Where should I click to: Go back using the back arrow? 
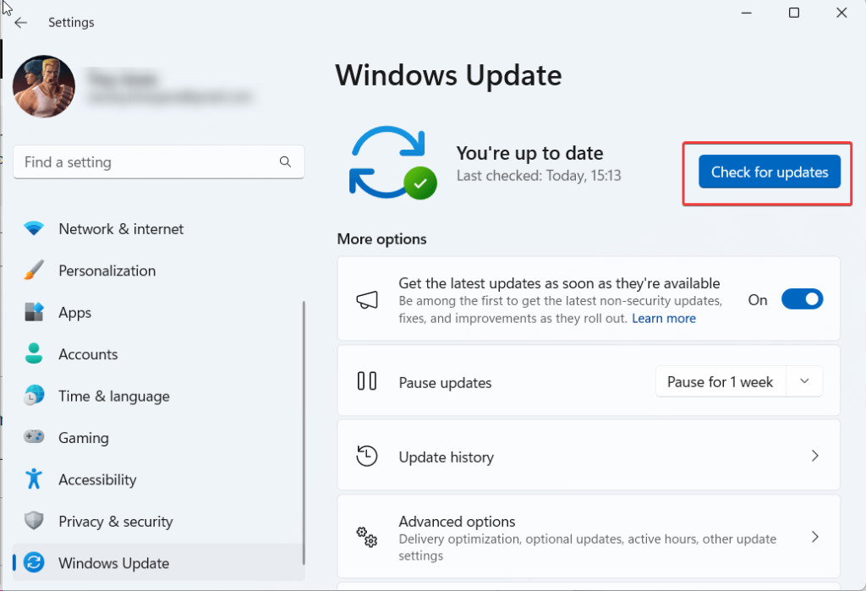click(21, 23)
